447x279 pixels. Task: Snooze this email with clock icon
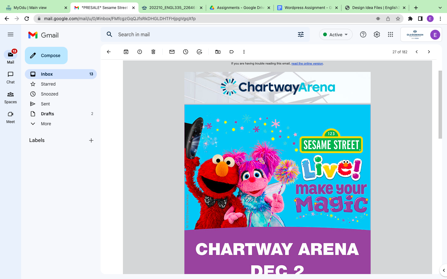[x=186, y=52]
